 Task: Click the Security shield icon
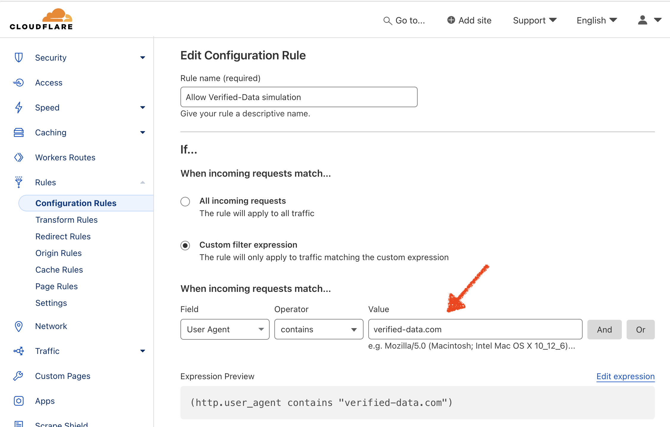tap(18, 58)
